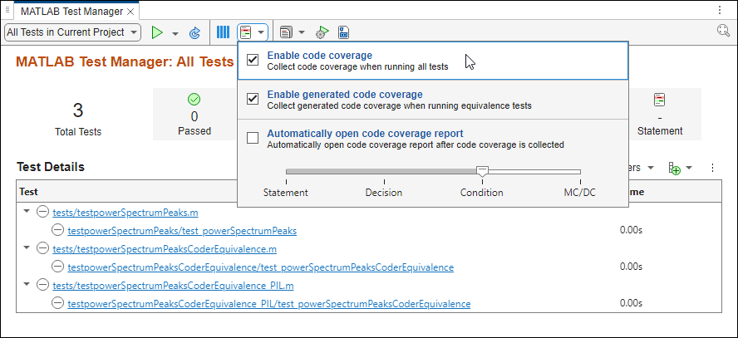The width and height of the screenshot is (738, 338).
Task: Check Automatically open code coverage report
Action: point(253,138)
